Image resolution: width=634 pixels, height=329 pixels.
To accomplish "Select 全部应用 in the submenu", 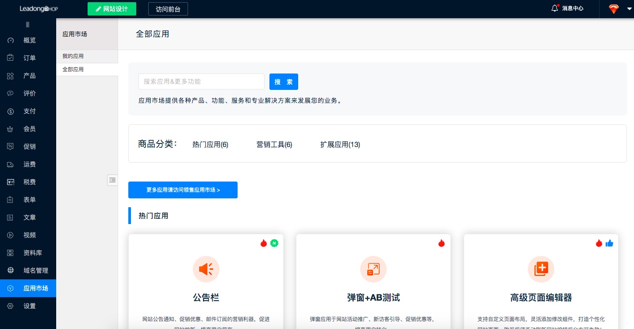I will click(73, 70).
